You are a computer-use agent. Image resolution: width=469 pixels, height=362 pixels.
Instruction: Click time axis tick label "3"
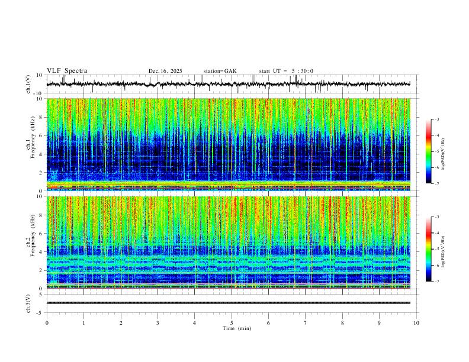tap(158, 323)
